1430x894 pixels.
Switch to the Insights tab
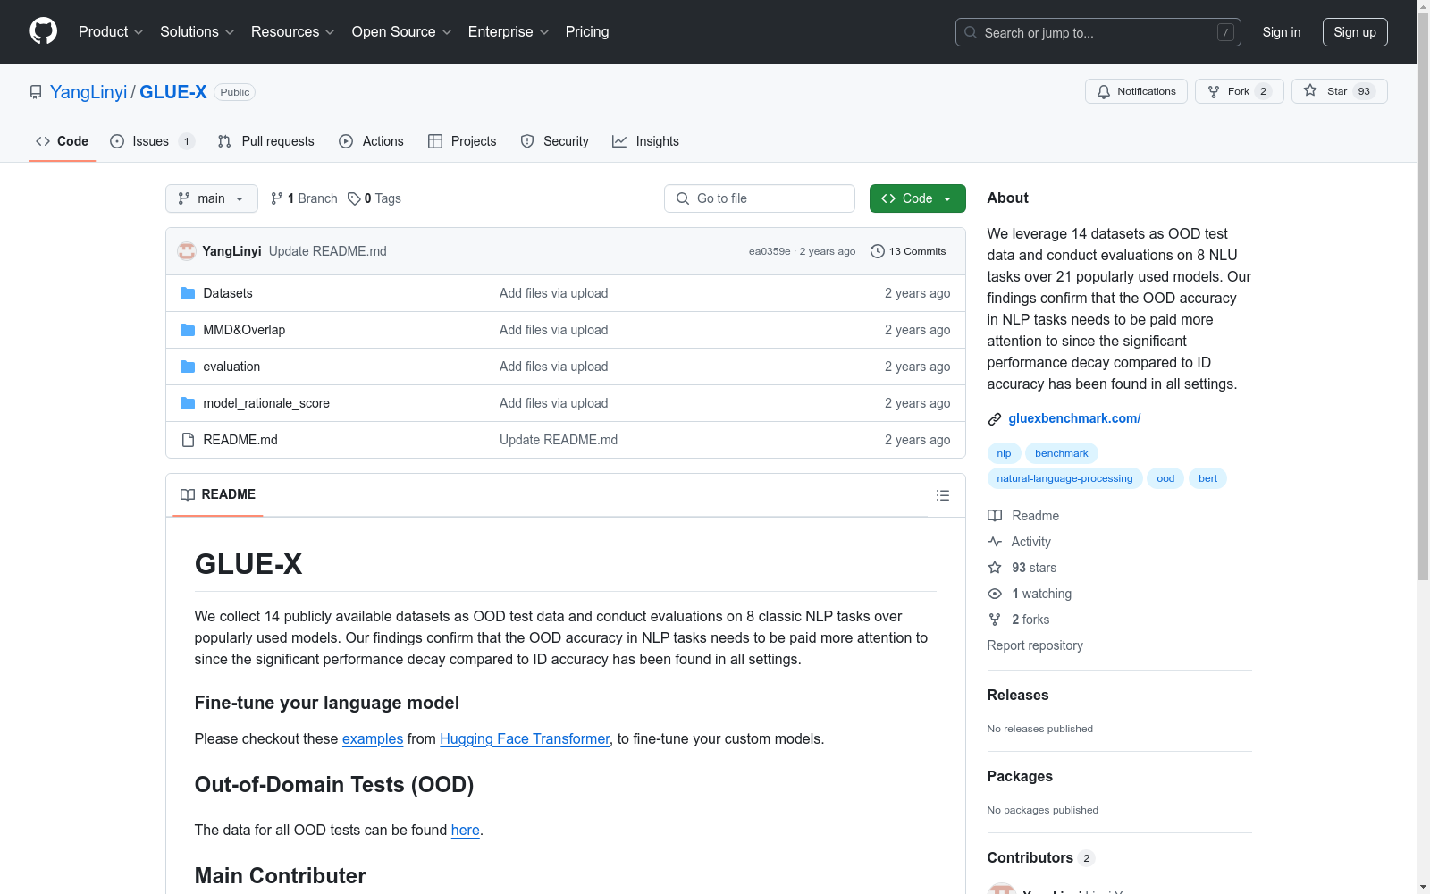645,141
